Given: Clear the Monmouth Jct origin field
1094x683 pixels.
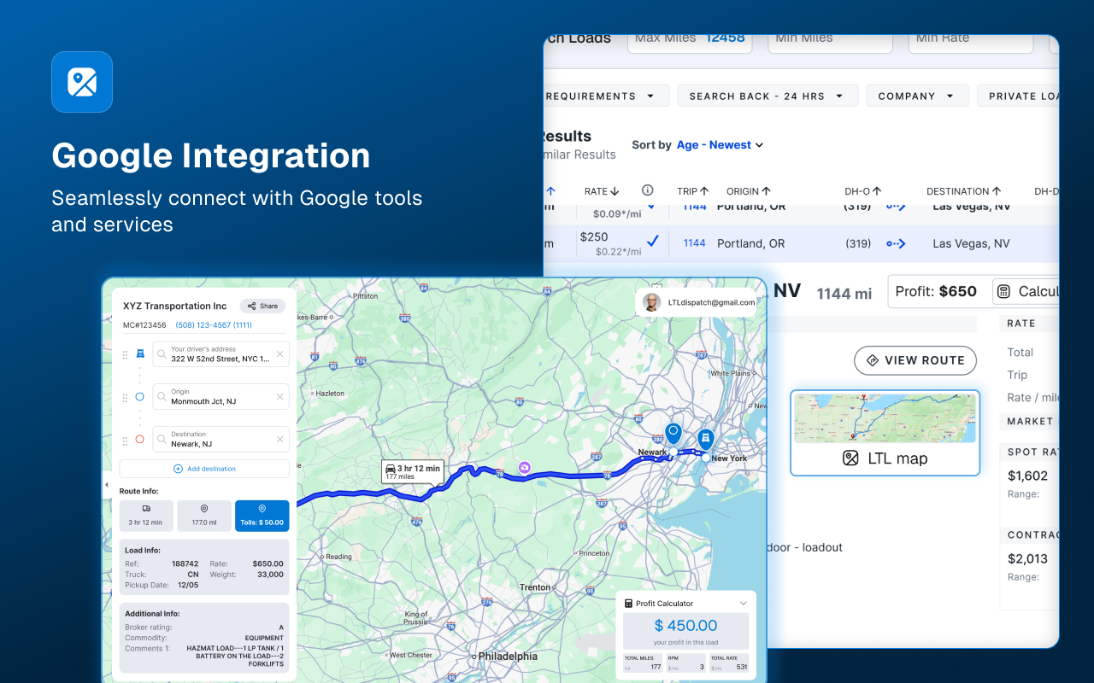Looking at the screenshot, I should pyautogui.click(x=279, y=397).
